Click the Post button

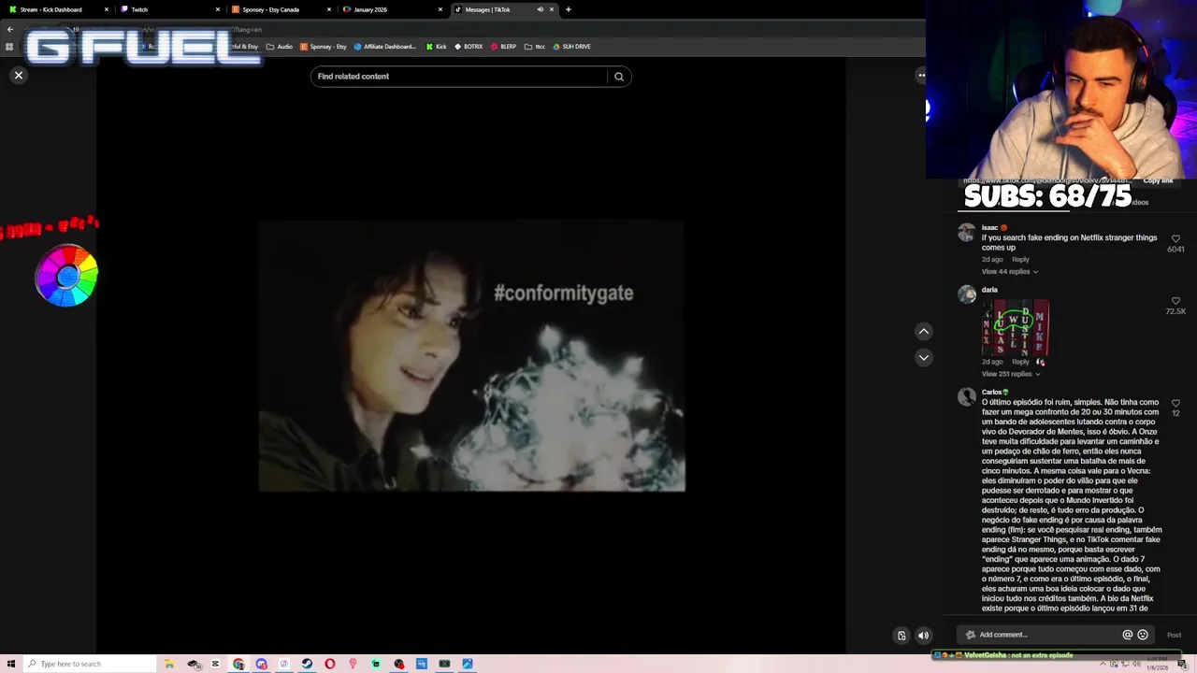[x=1174, y=635]
